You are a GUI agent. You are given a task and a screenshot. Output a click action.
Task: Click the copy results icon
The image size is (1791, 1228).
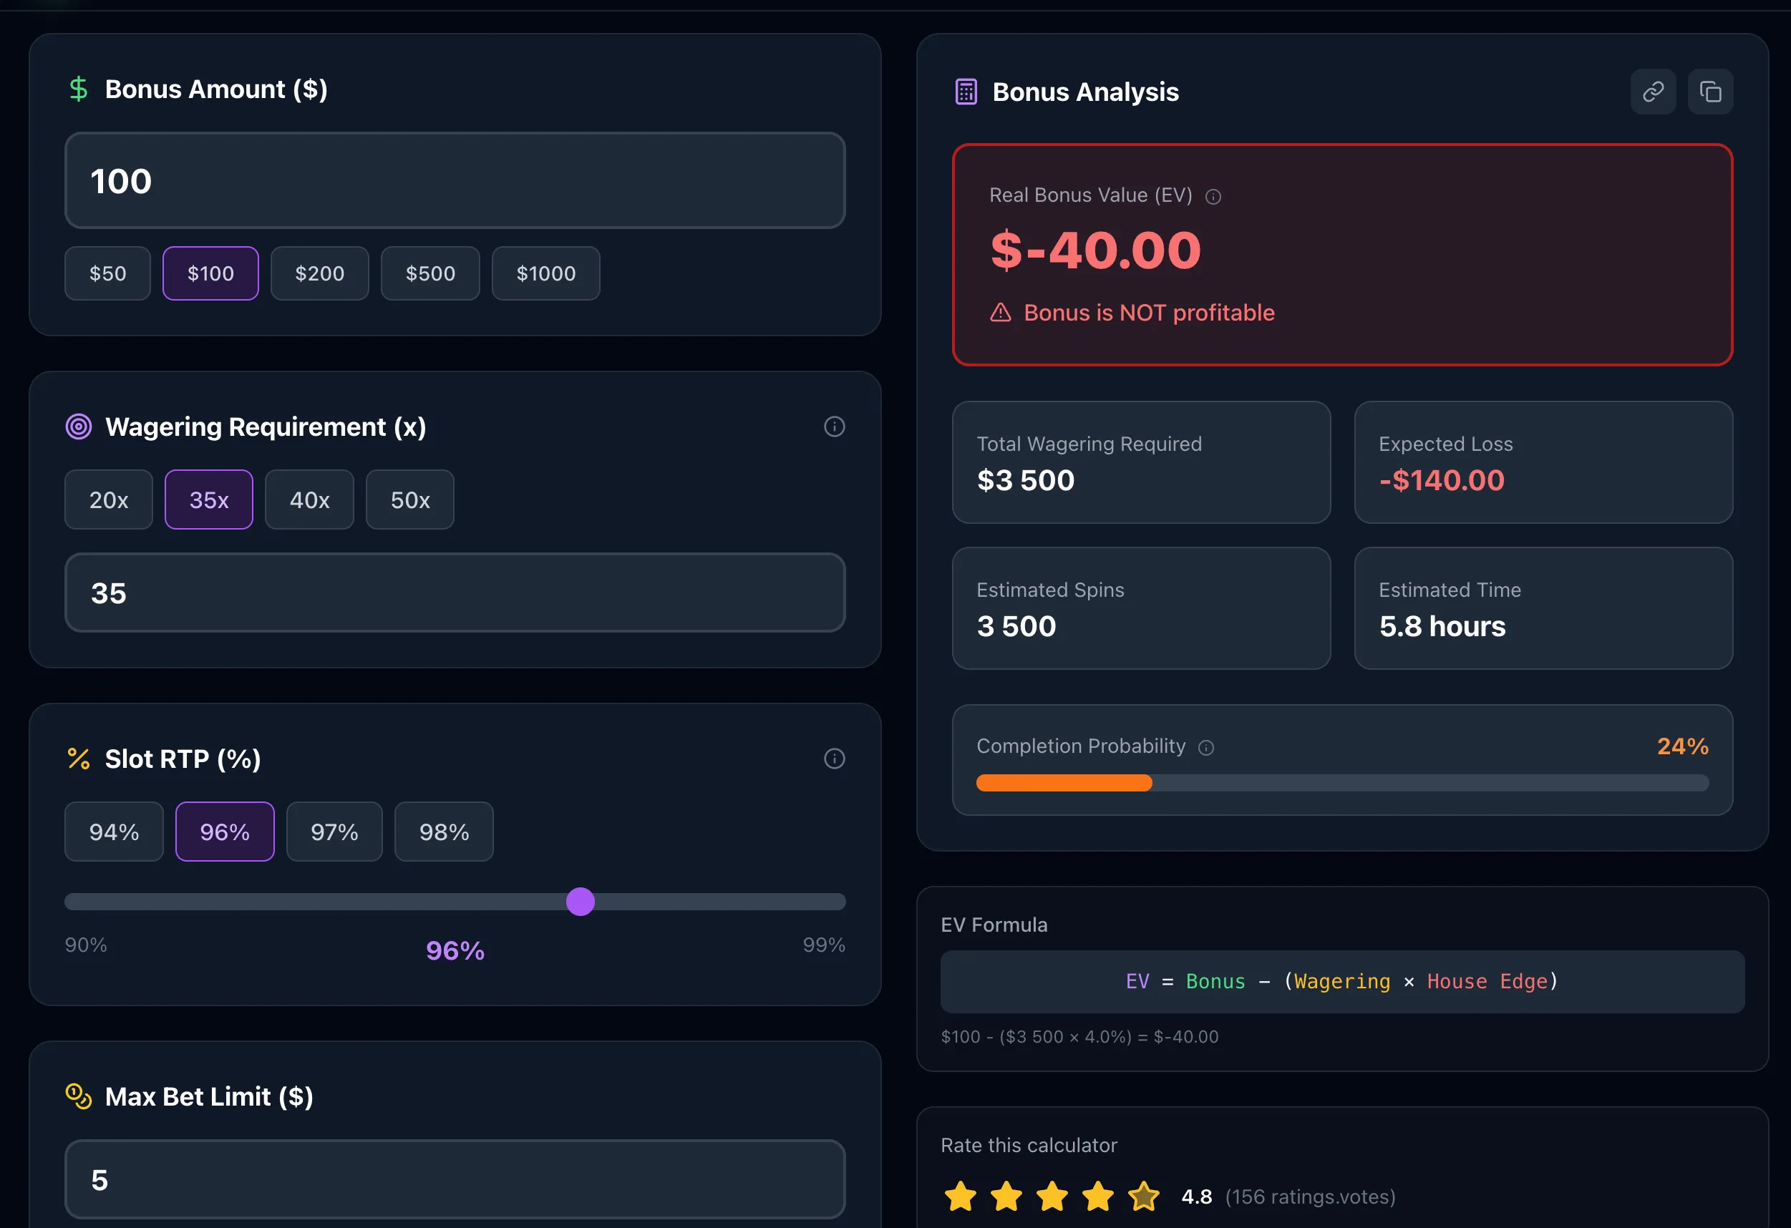pos(1710,92)
